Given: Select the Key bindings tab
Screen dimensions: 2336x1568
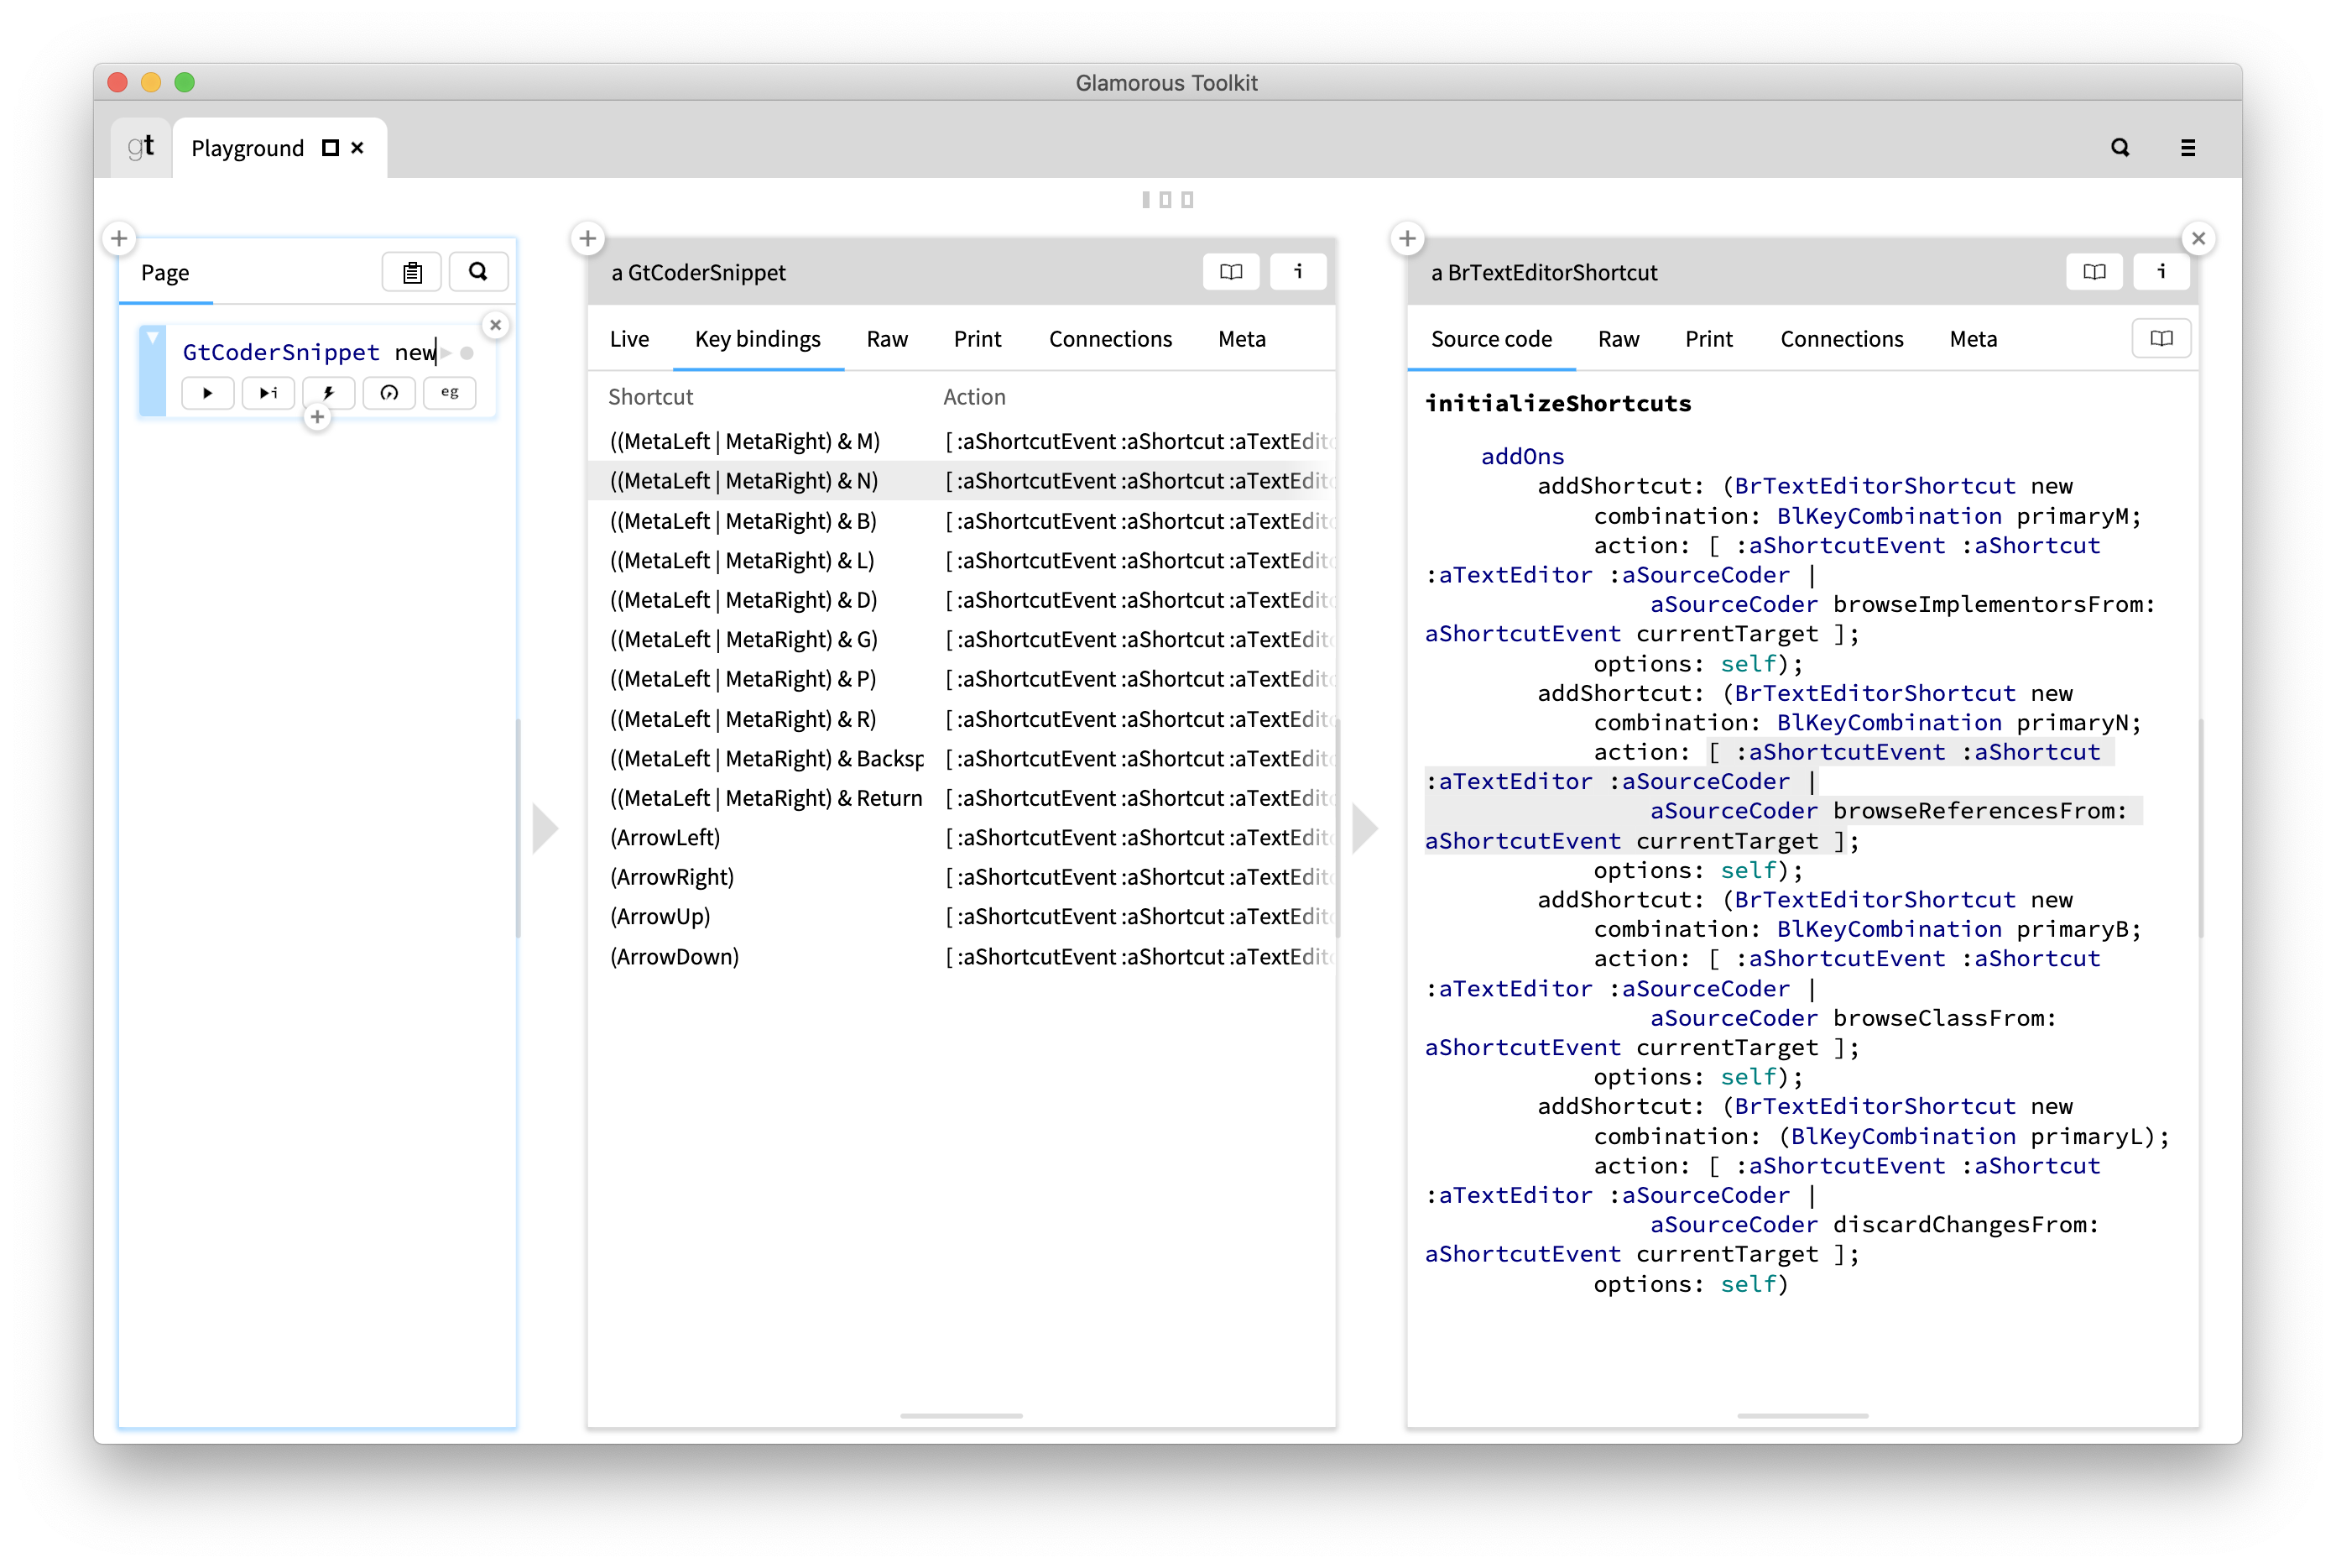Looking at the screenshot, I should 758,339.
